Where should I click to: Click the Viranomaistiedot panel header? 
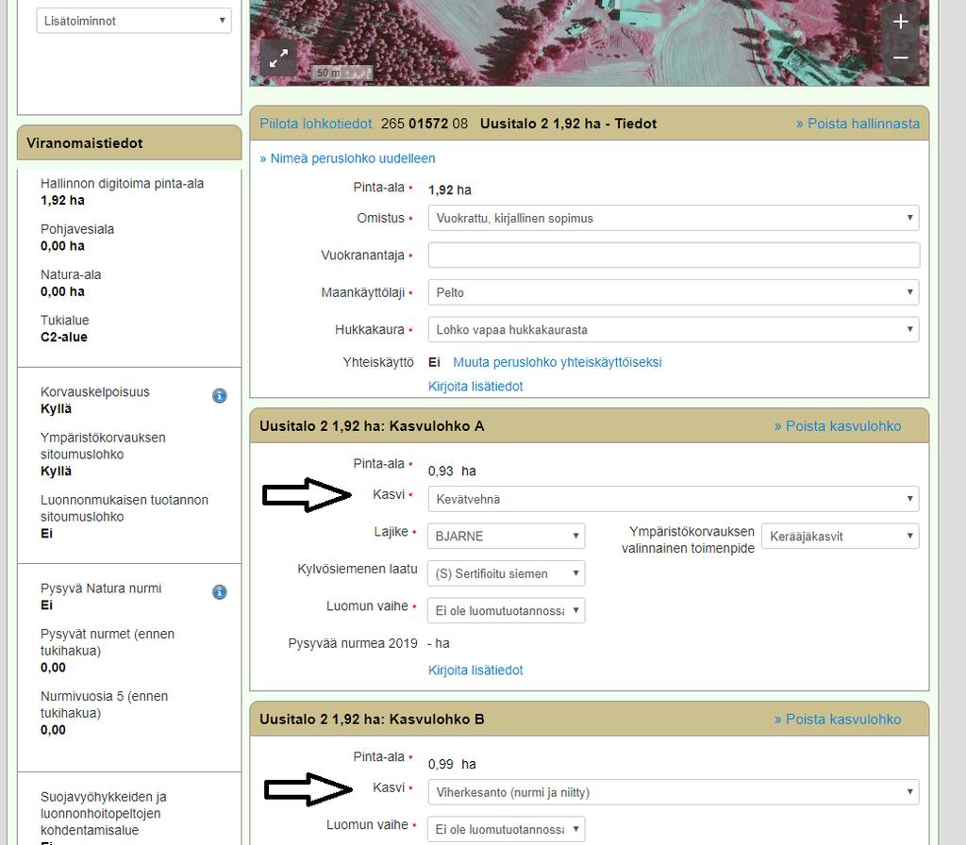129,143
